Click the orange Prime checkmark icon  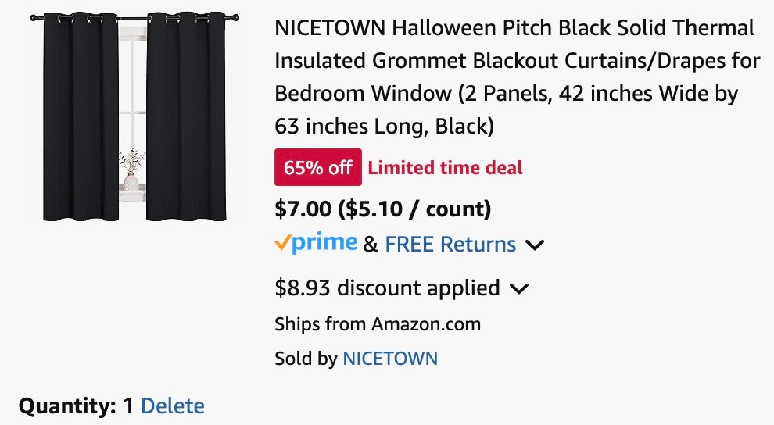point(282,244)
